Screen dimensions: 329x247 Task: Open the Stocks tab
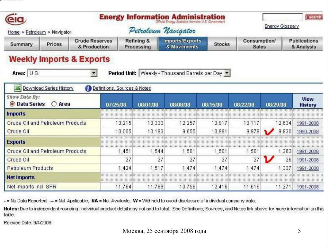222,44
